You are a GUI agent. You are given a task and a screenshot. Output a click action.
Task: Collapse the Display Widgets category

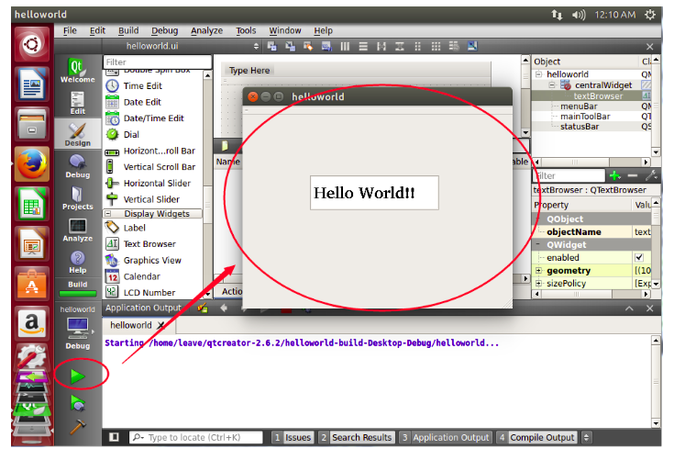coord(108,213)
